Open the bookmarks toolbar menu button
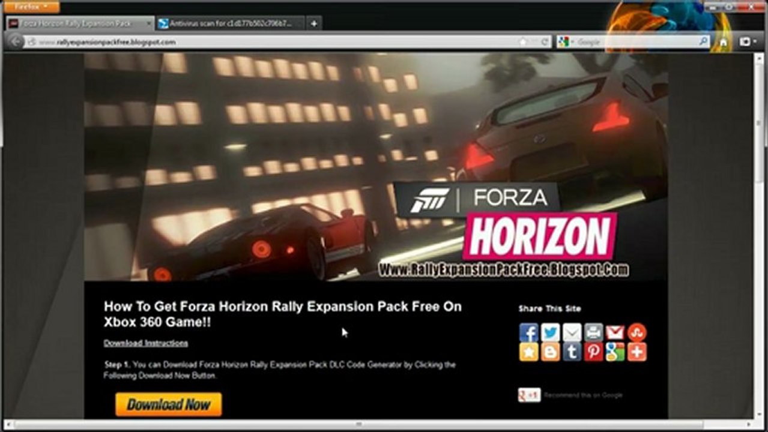Viewport: 768px width, 432px height. click(x=748, y=42)
